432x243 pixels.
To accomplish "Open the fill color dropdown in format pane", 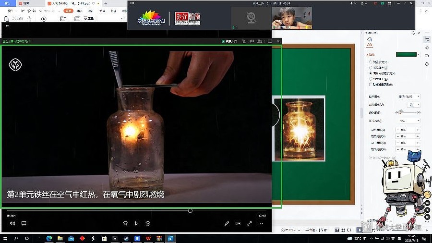I will click(418, 55).
